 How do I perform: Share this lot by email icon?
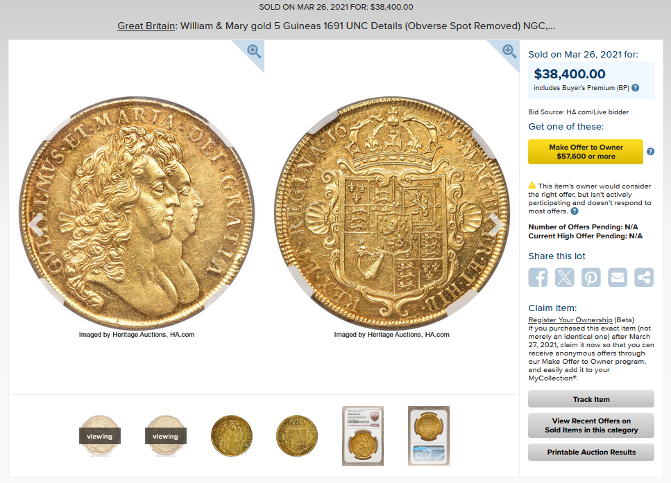coord(618,277)
